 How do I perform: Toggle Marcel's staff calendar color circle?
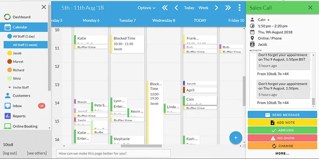(9, 61)
